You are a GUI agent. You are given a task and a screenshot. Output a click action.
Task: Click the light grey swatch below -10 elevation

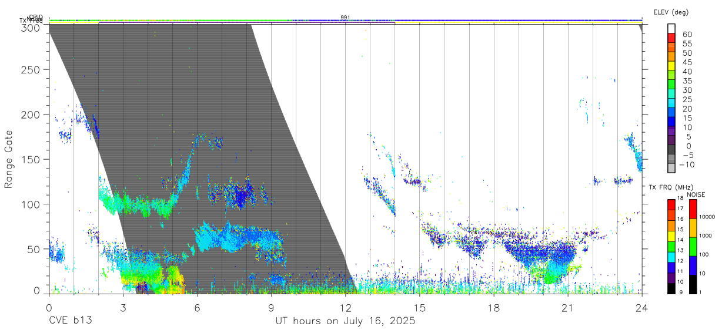click(671, 169)
